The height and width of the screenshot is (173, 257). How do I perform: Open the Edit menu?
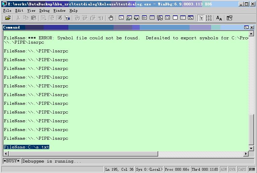[19, 10]
